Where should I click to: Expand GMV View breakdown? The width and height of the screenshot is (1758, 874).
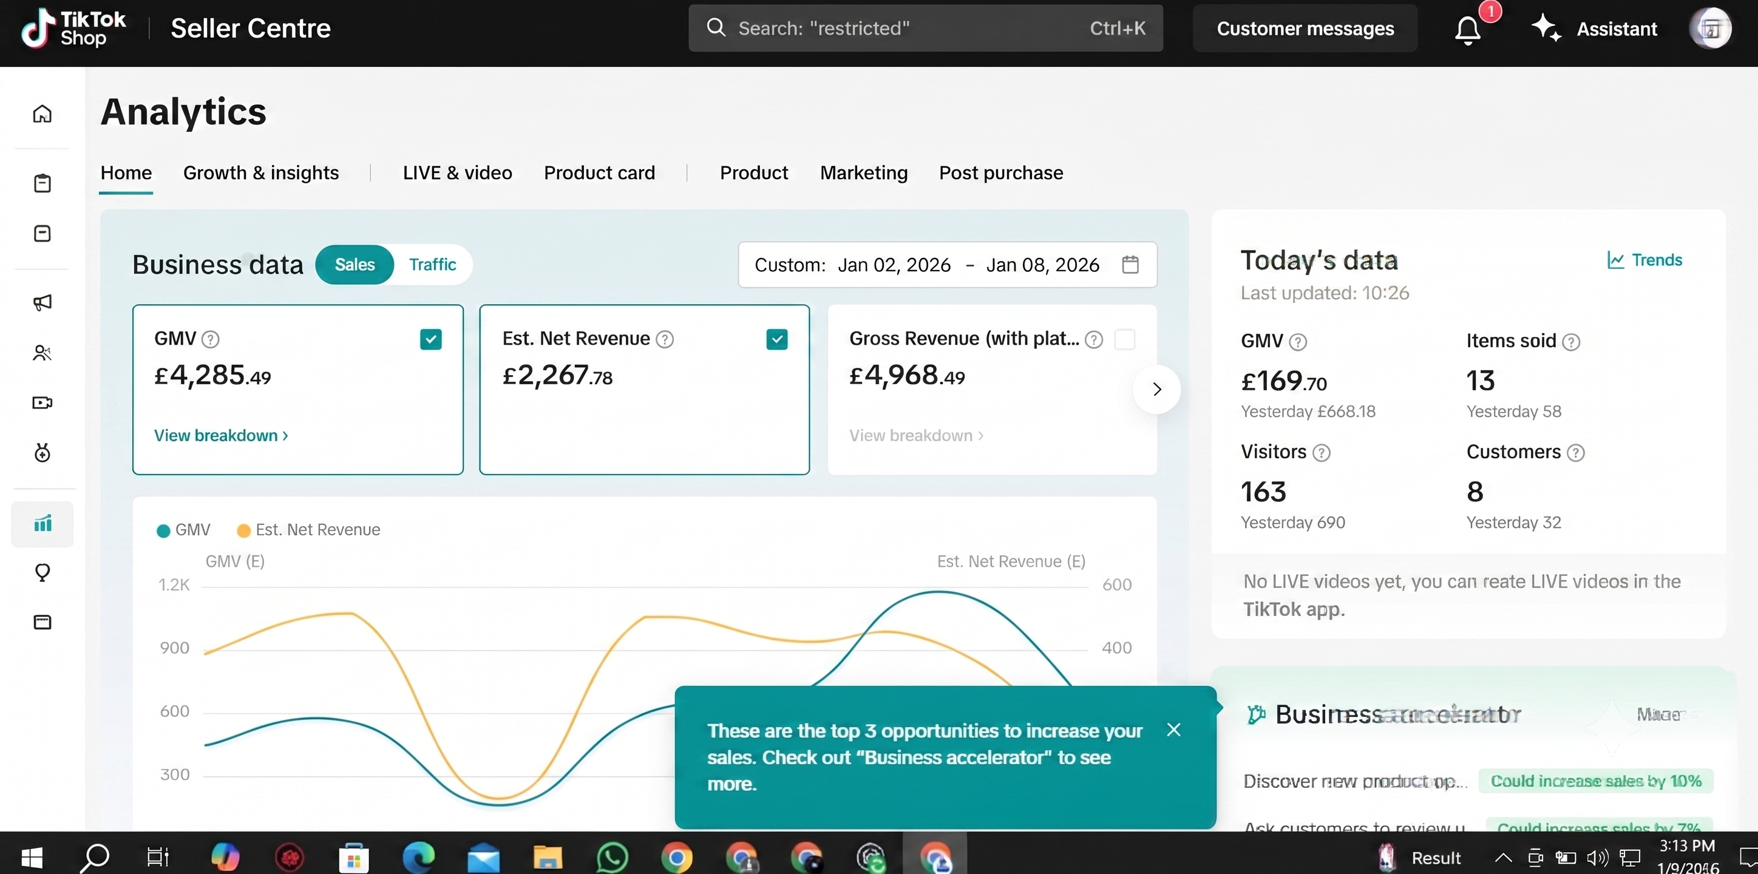pyautogui.click(x=221, y=435)
